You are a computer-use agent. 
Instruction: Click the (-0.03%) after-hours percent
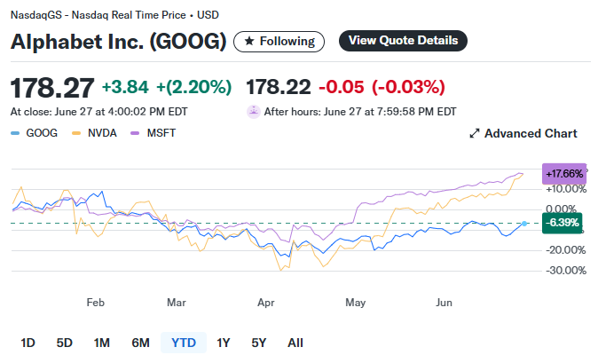[408, 87]
